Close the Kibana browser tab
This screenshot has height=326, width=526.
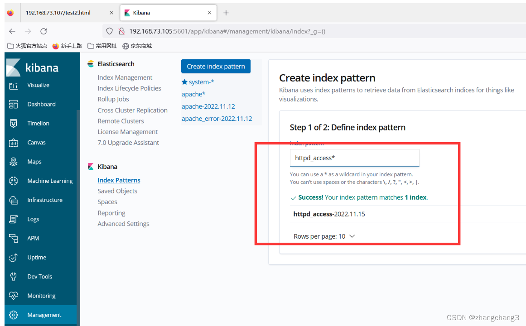[209, 13]
